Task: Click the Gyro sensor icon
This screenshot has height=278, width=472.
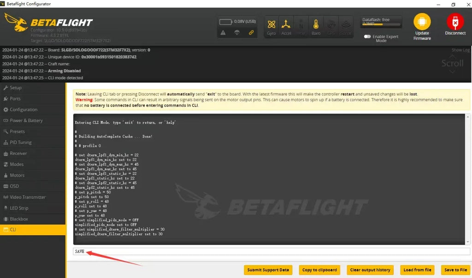Action: [271, 26]
